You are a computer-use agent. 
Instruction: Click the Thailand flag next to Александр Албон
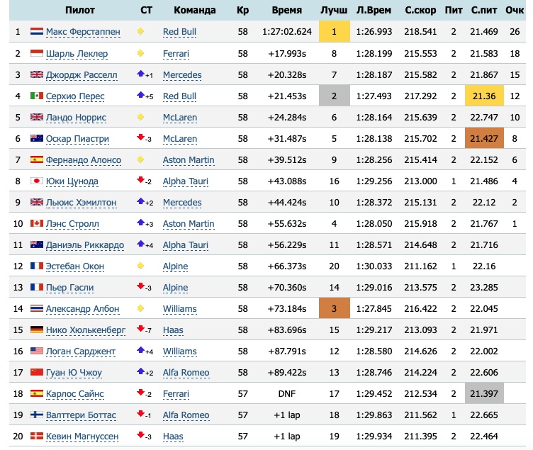click(x=37, y=308)
